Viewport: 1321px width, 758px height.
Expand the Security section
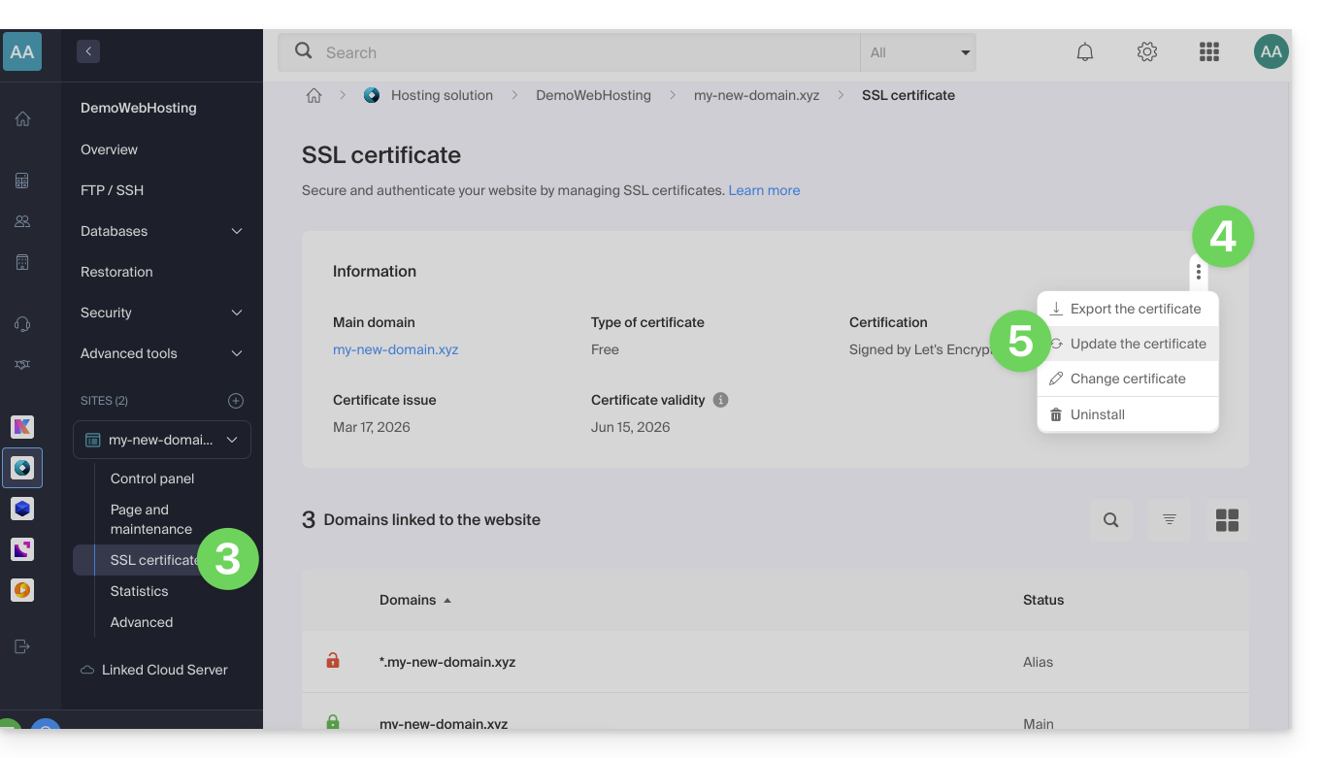(236, 313)
